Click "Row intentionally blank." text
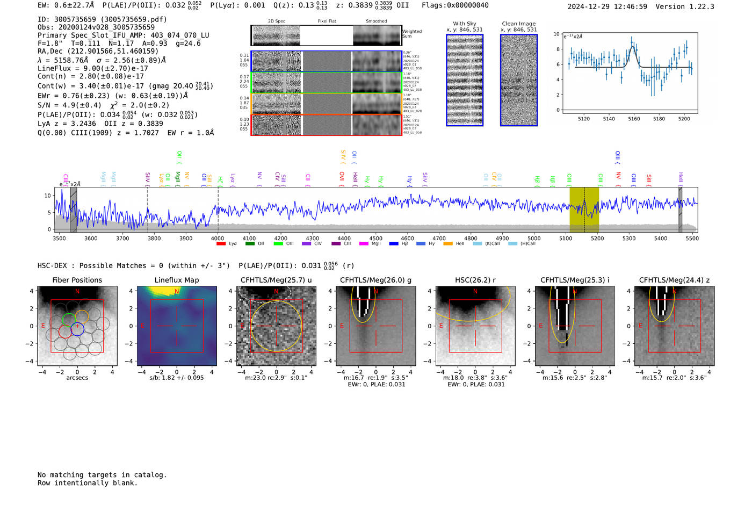This screenshot has width=752, height=512. [x=88, y=483]
